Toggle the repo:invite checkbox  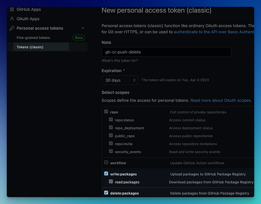(111, 143)
